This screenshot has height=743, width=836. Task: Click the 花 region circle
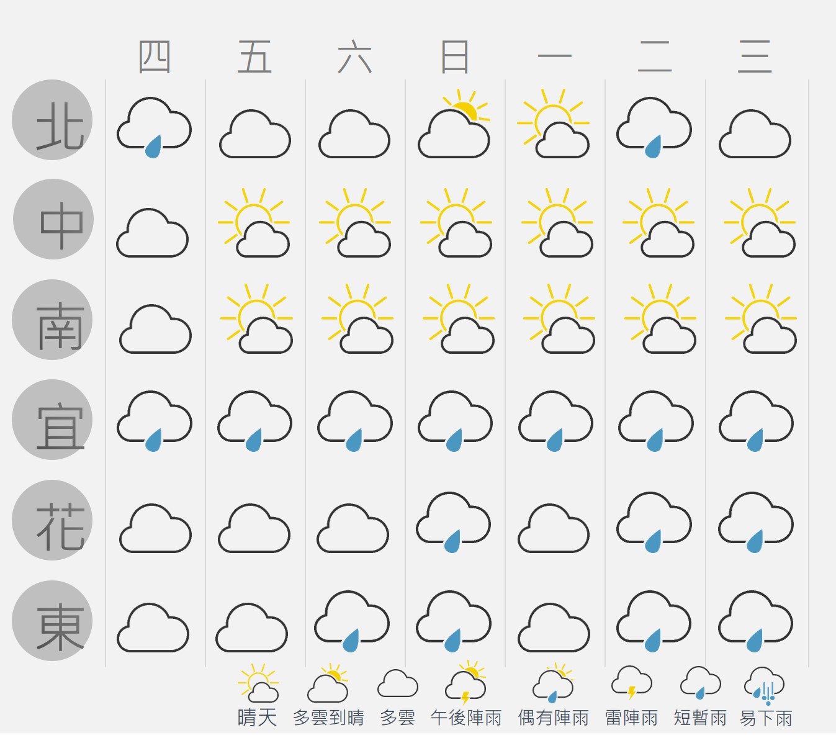tap(52, 520)
